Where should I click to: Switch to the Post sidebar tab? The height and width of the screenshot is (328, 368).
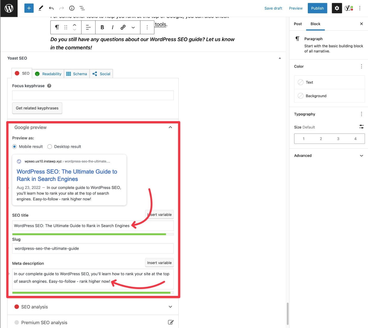pos(298,24)
